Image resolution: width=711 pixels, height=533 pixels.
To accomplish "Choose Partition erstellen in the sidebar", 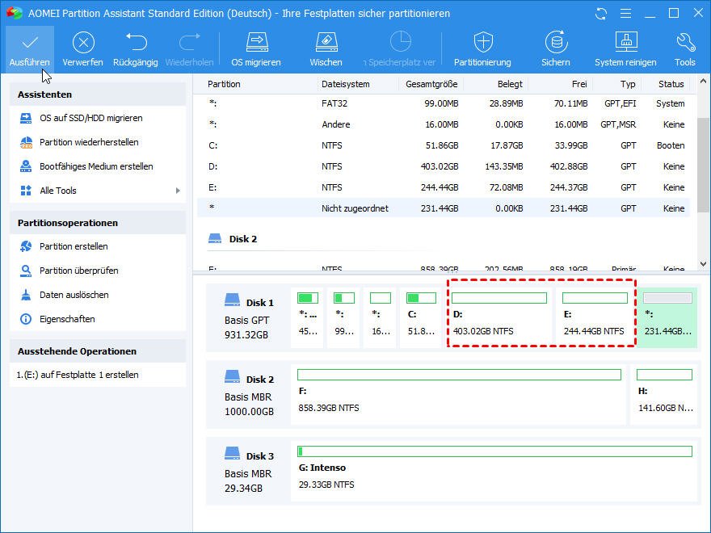I will (x=74, y=246).
